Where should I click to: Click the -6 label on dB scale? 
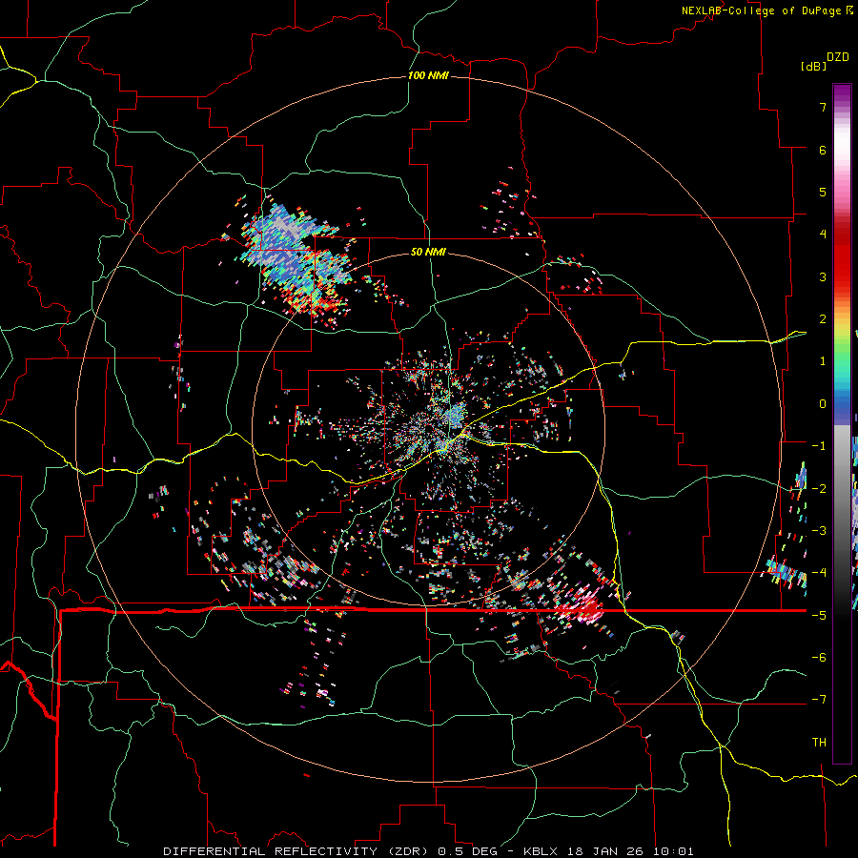click(819, 658)
